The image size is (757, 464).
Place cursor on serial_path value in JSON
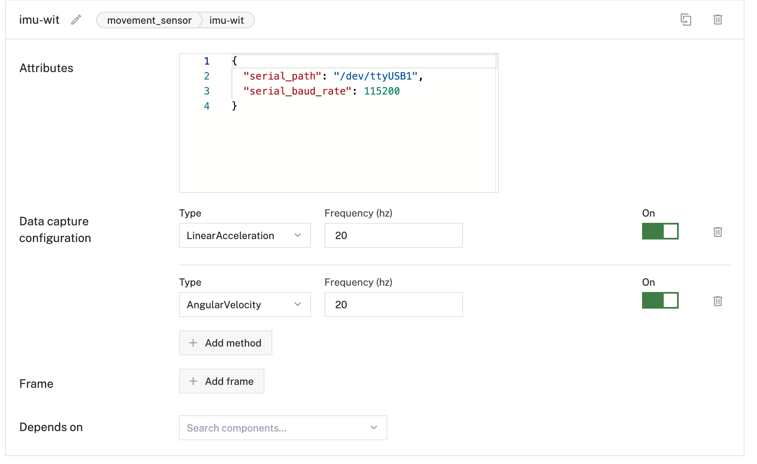375,76
